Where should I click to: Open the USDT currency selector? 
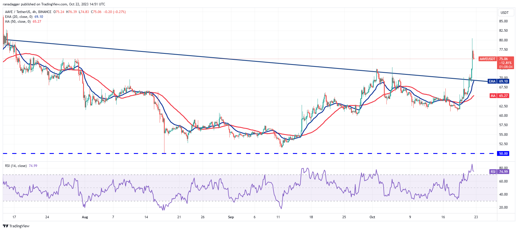point(504,12)
